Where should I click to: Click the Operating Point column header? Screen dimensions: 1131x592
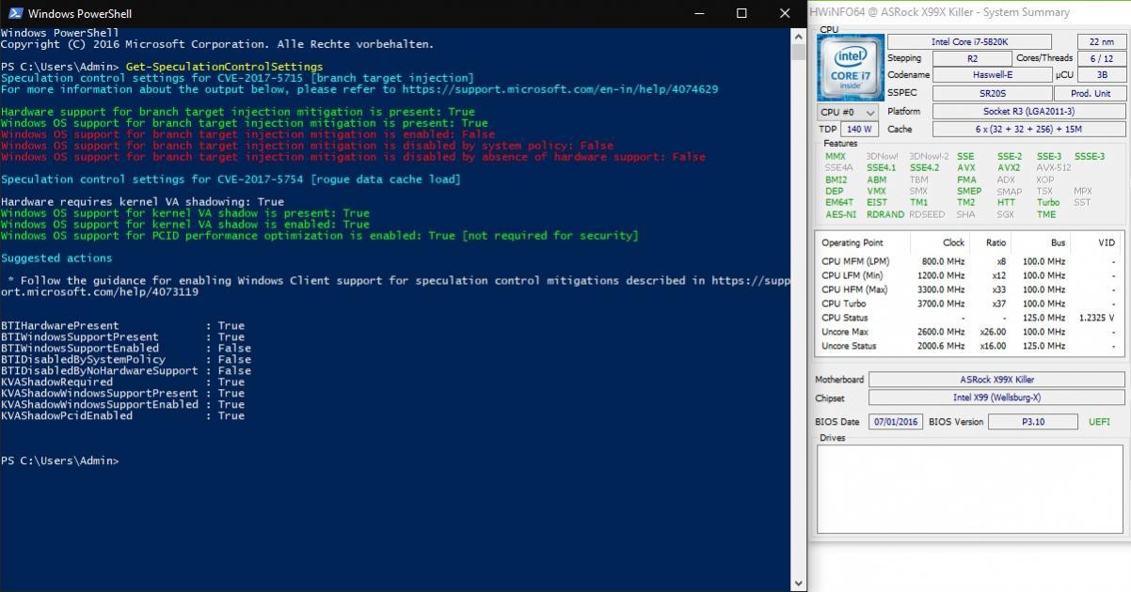[x=852, y=242]
